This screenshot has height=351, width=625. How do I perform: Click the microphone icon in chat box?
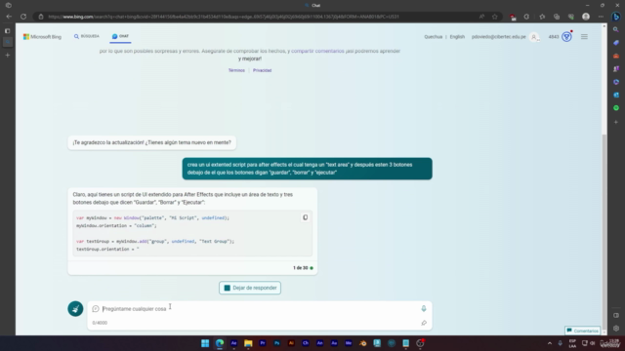424,308
